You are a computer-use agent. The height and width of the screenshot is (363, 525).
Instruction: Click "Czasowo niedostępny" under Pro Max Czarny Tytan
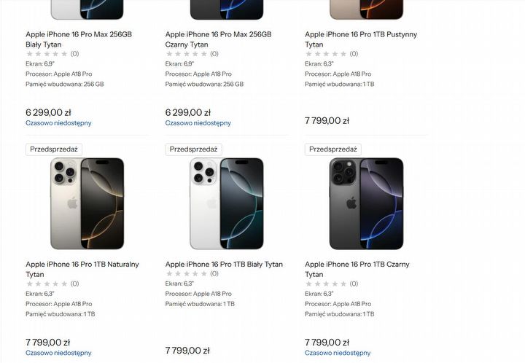click(198, 123)
